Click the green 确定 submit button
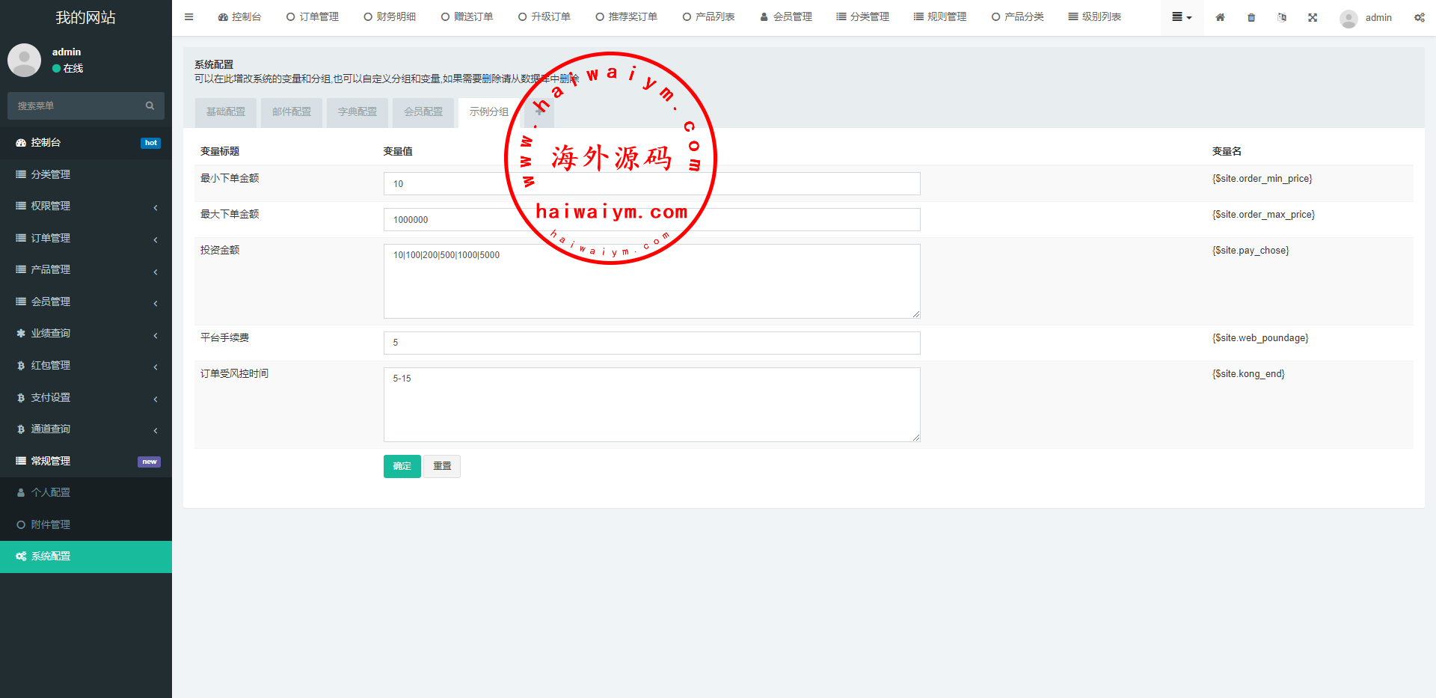Screen dimensions: 1436x698 click(402, 466)
